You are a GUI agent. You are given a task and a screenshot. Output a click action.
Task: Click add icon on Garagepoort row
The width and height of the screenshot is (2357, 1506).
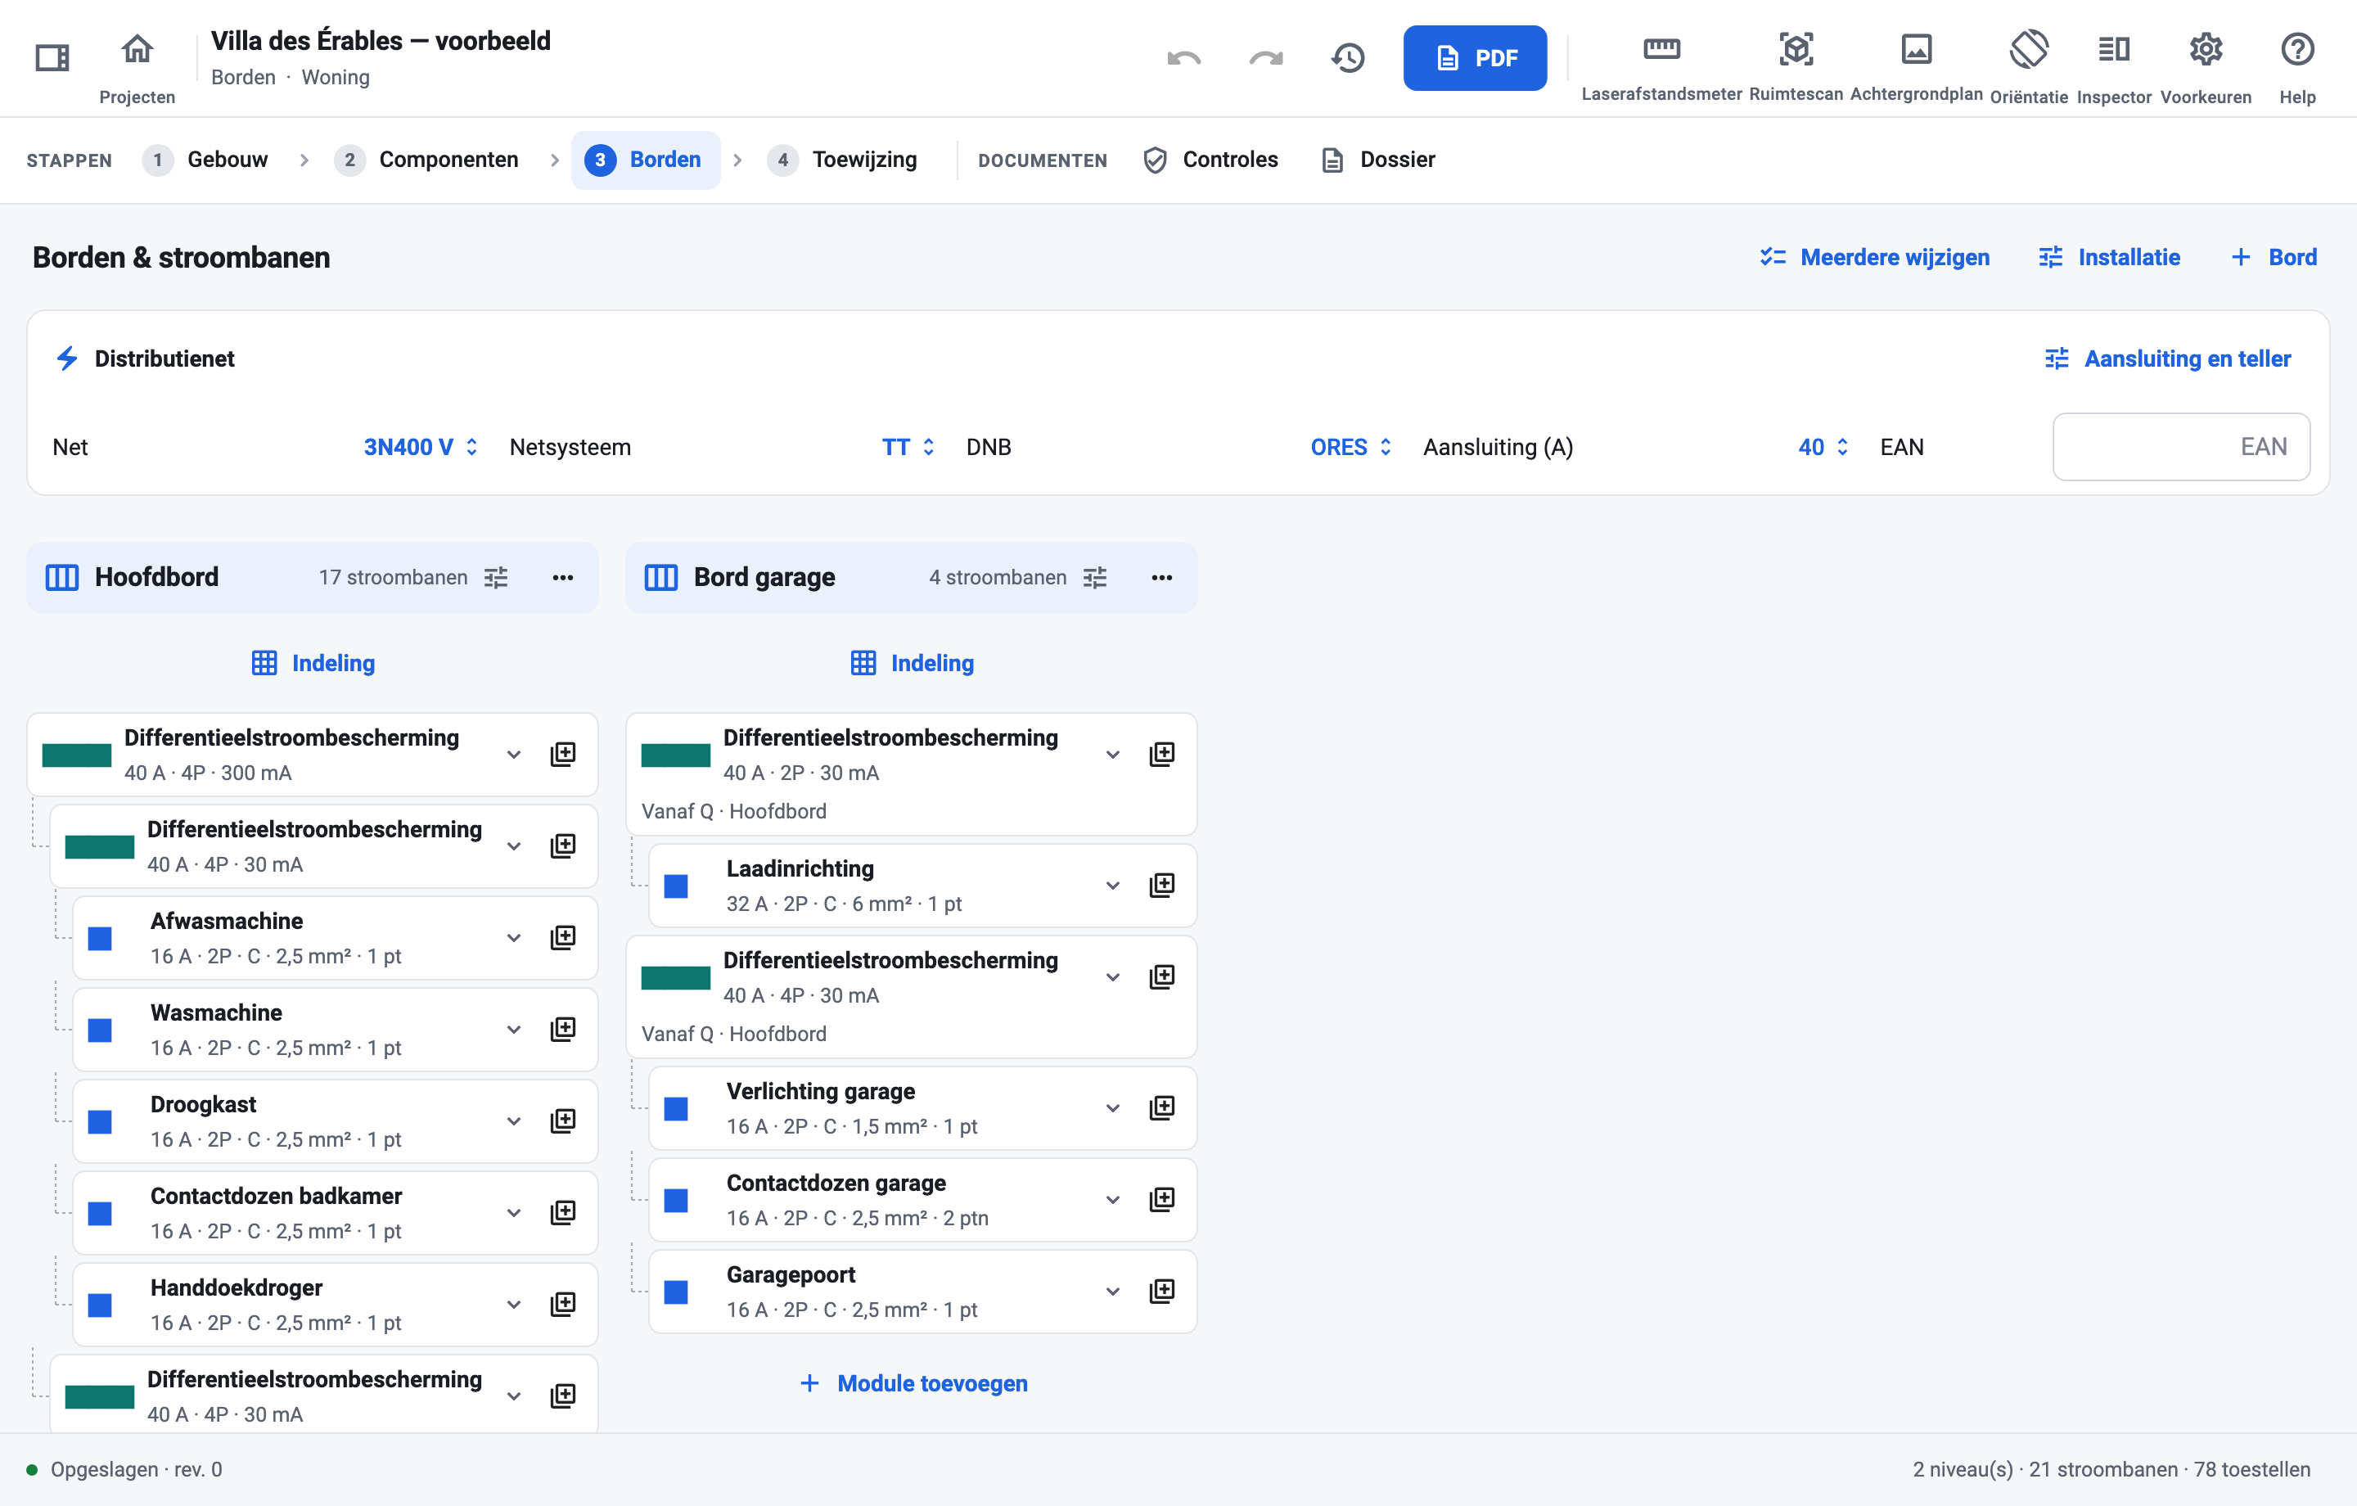(x=1162, y=1291)
